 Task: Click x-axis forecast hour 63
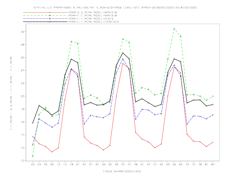168,164
